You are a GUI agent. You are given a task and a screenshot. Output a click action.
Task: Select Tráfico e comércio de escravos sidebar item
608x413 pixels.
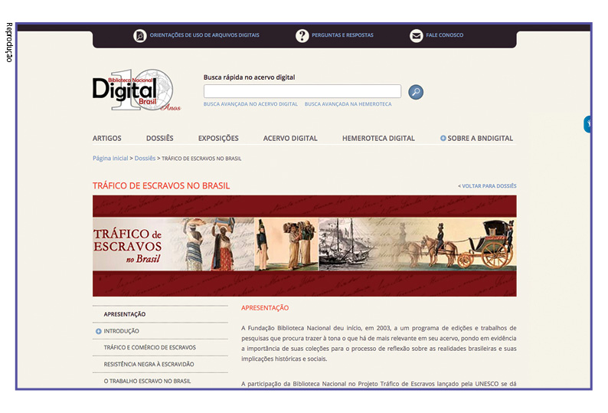(149, 347)
